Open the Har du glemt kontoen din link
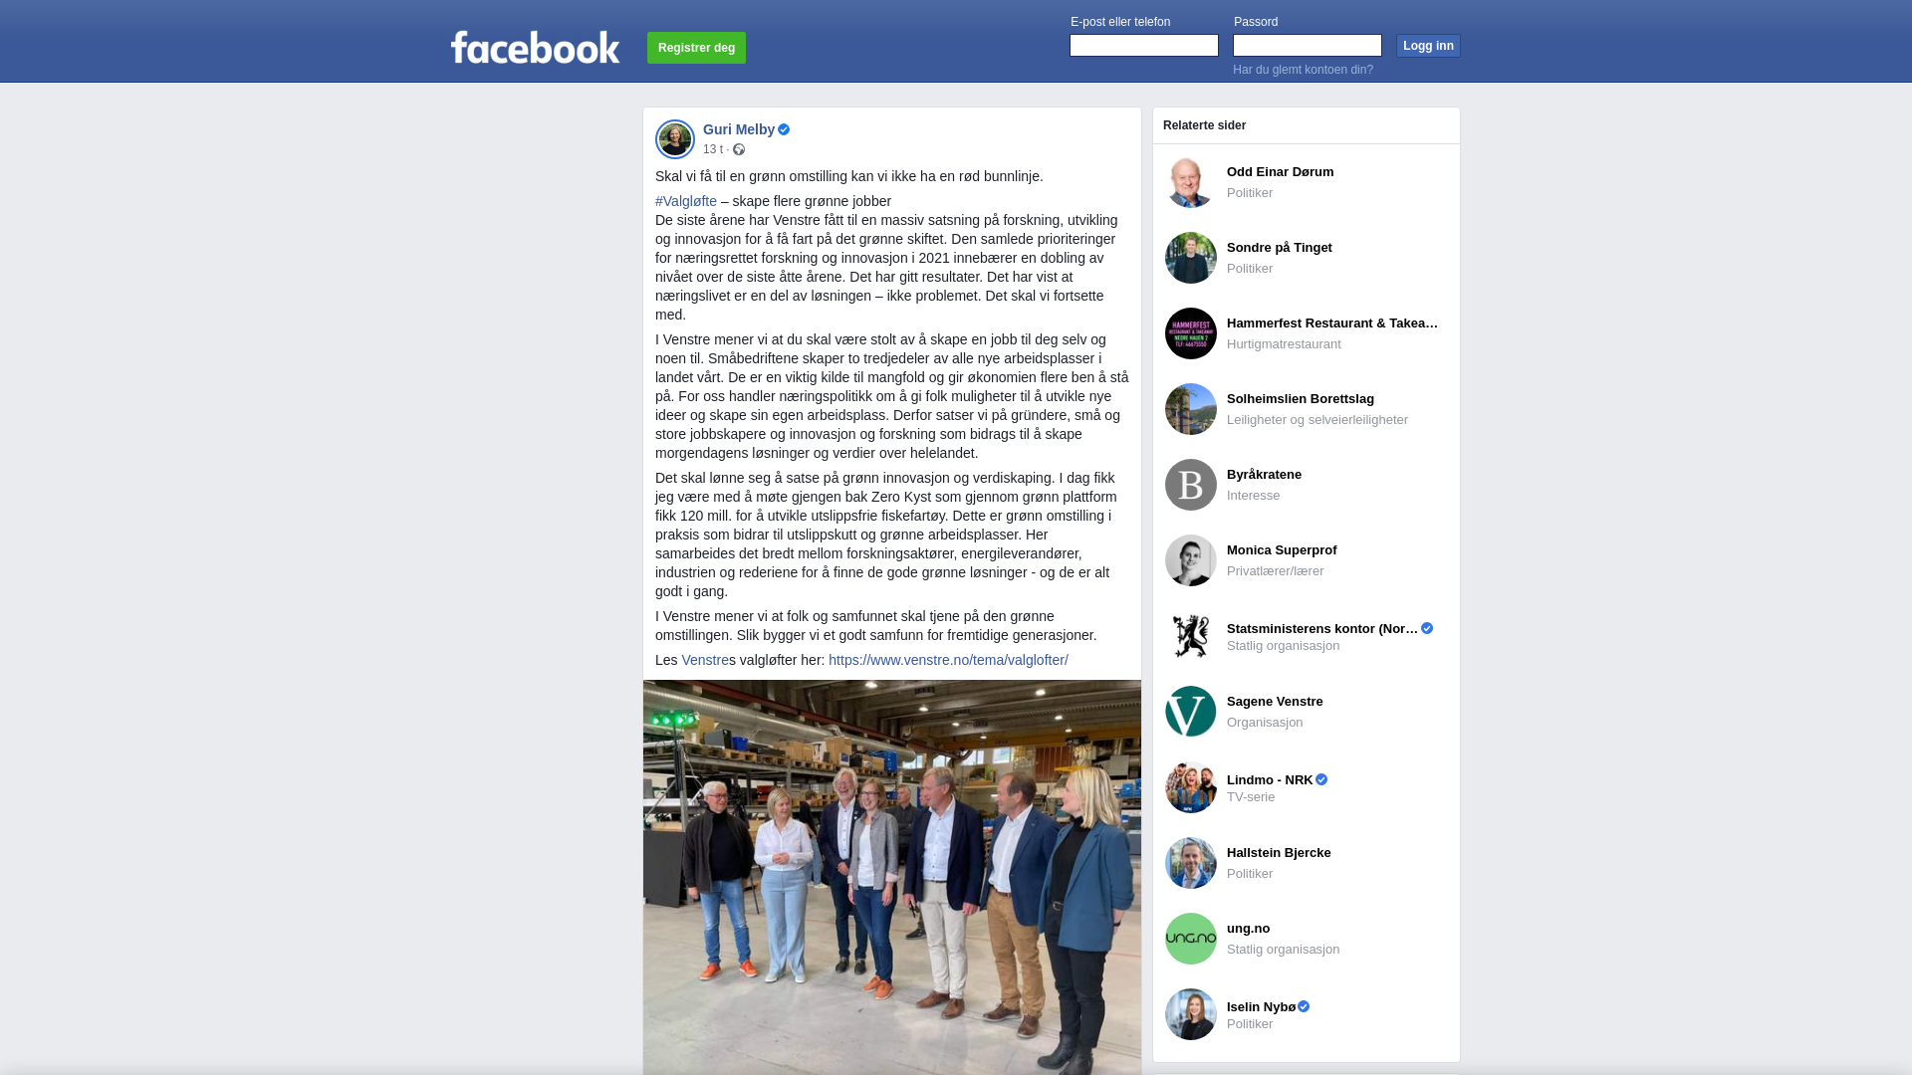 pyautogui.click(x=1303, y=70)
